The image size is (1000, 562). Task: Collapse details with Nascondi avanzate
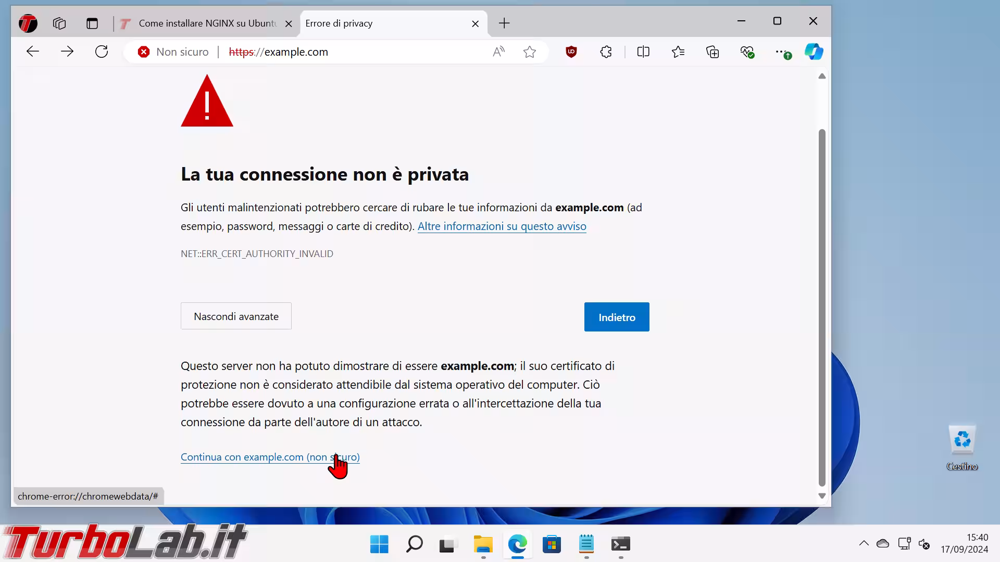pos(236,316)
